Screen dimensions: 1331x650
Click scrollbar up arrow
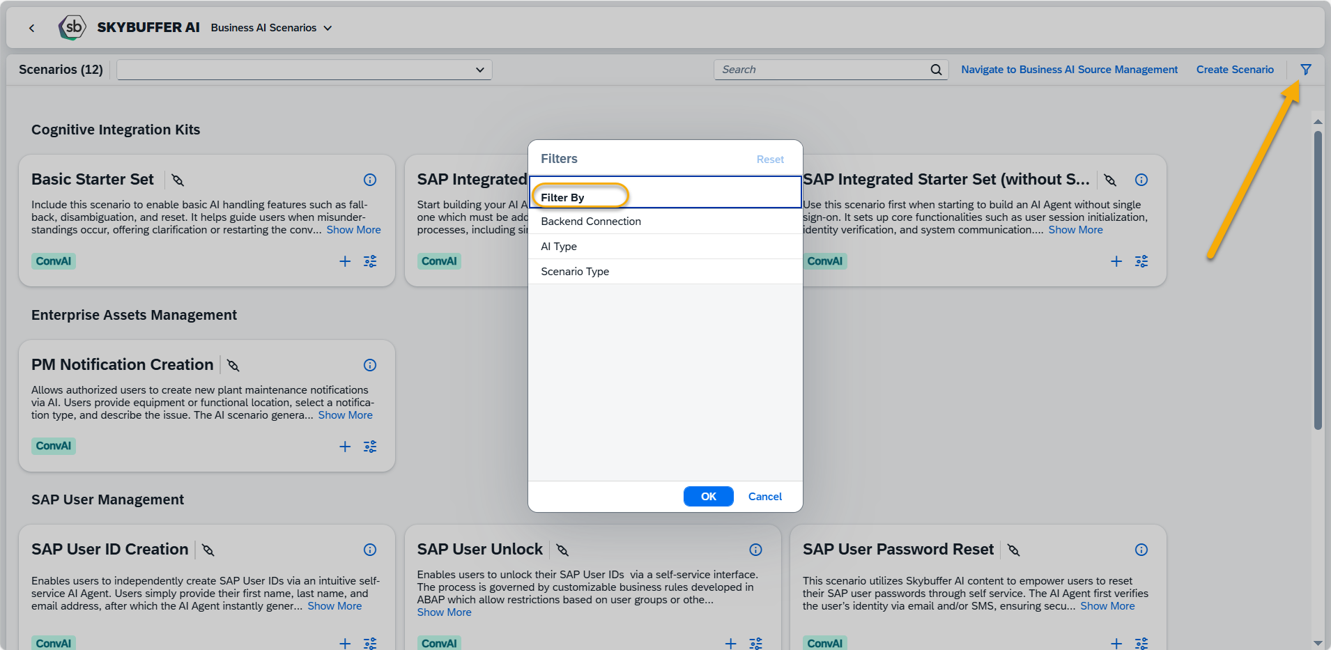1318,122
